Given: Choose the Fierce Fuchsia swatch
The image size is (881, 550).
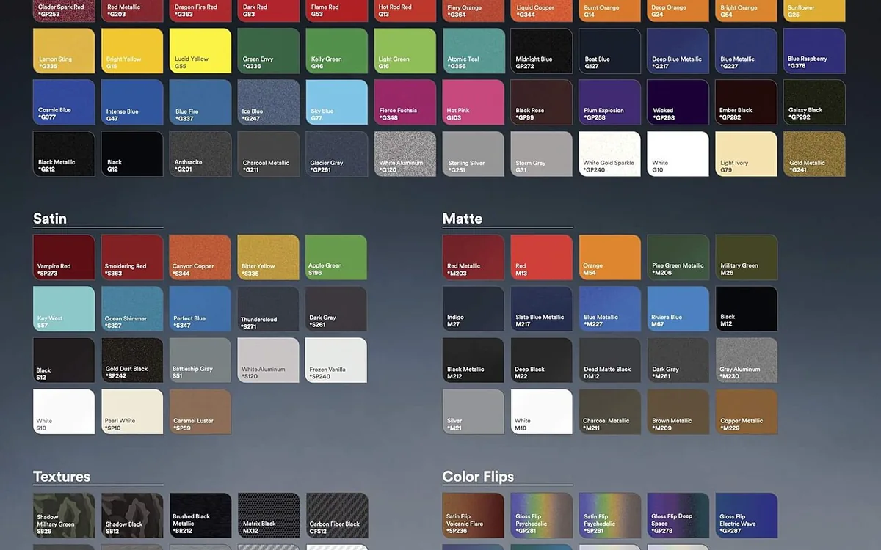Looking at the screenshot, I should click(x=405, y=103).
